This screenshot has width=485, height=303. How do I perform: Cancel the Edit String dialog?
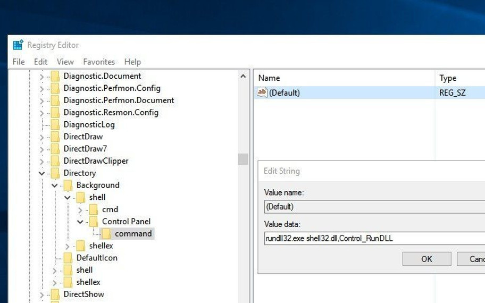[471, 259]
